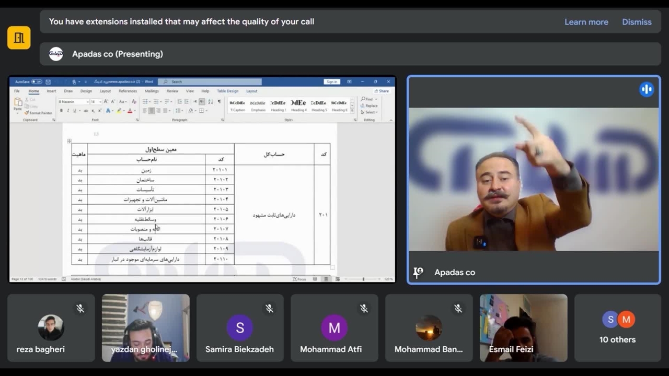Viewport: 669px width, 376px height.
Task: Click the Format Painter tool
Action: (x=38, y=113)
